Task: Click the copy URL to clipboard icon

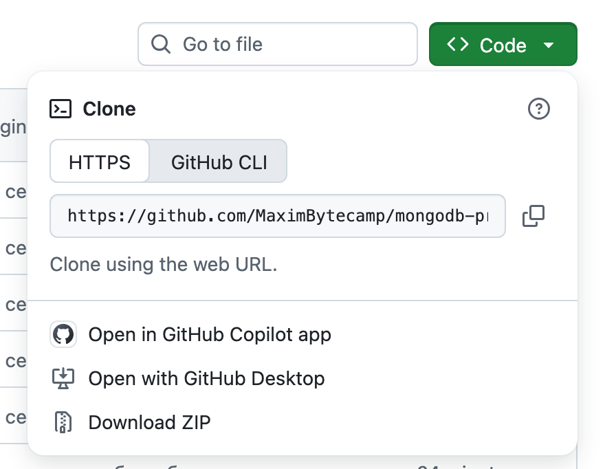Action: (x=533, y=216)
